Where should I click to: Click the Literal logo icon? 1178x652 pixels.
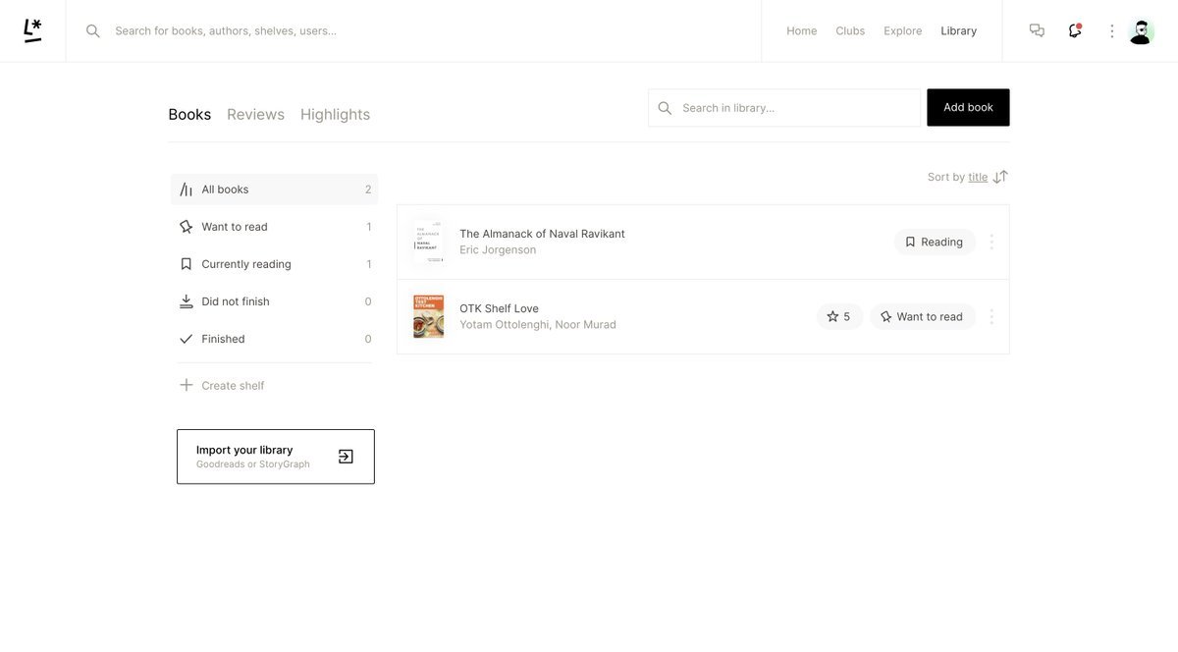[x=32, y=30]
